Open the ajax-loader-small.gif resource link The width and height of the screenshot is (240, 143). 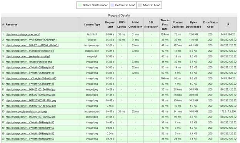pyautogui.click(x=28, y=56)
